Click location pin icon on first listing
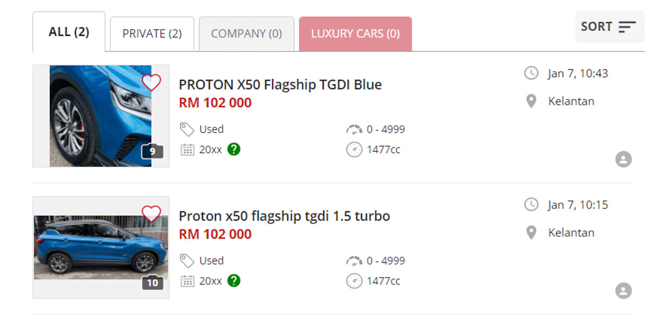650x329 pixels. click(531, 102)
